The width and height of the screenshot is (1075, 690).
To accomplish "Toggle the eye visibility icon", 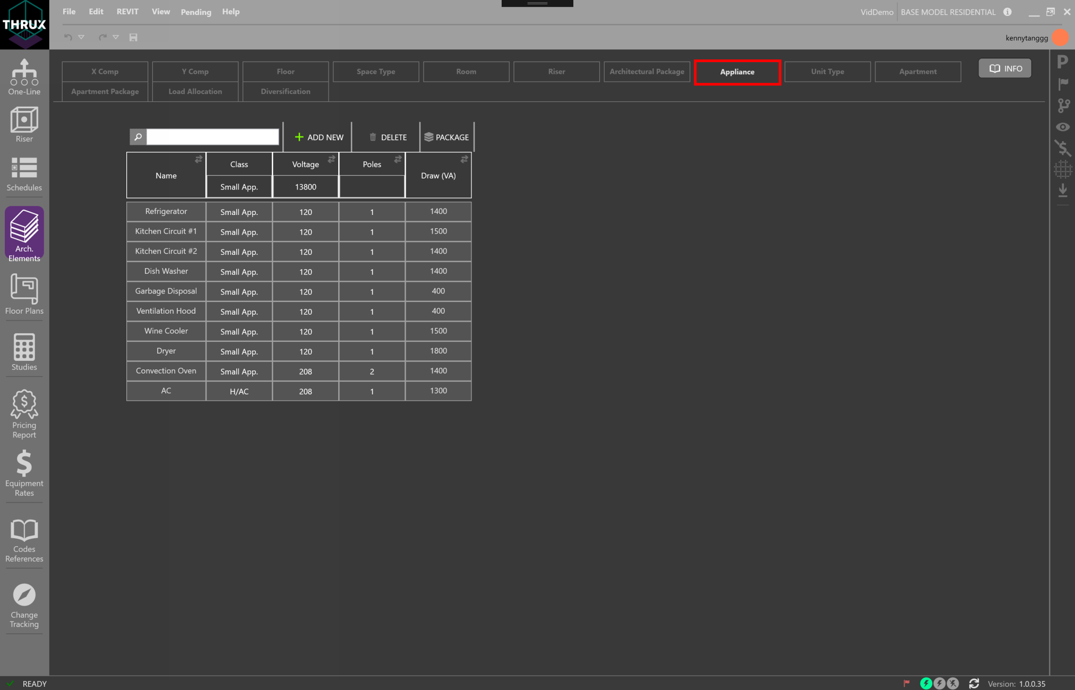I will click(x=1063, y=127).
